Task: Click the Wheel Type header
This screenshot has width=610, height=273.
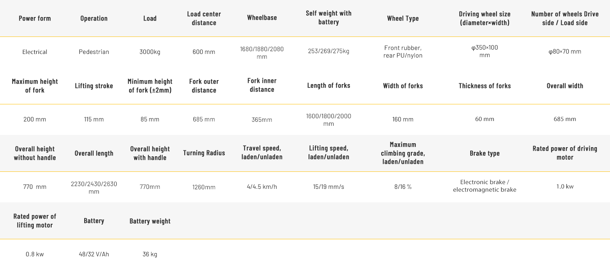Action: click(403, 18)
